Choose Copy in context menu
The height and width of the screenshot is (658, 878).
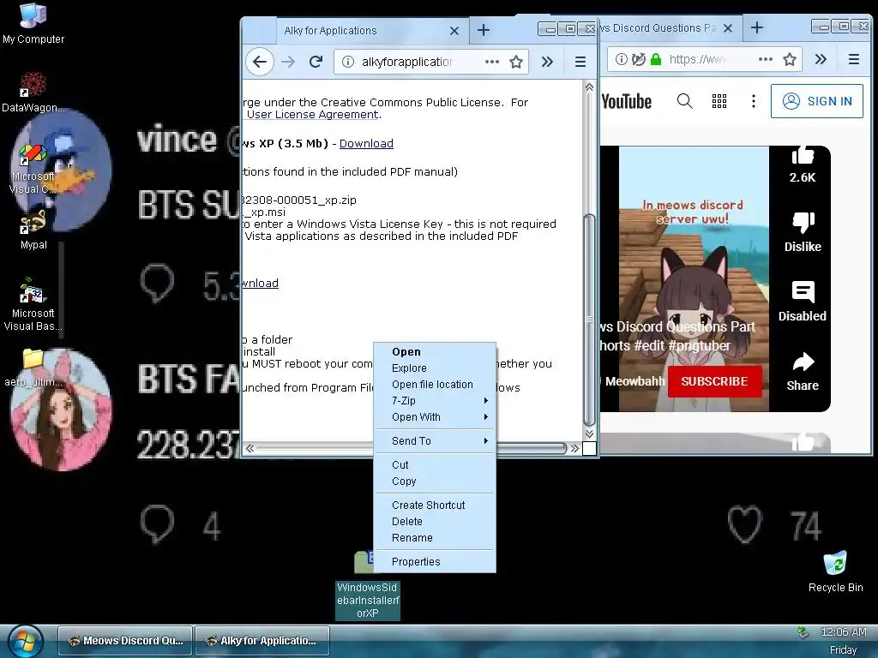coord(435,482)
